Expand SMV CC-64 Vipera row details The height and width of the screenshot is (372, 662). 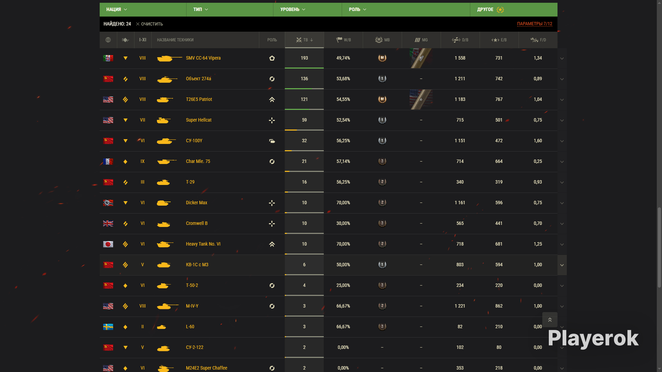tap(562, 58)
